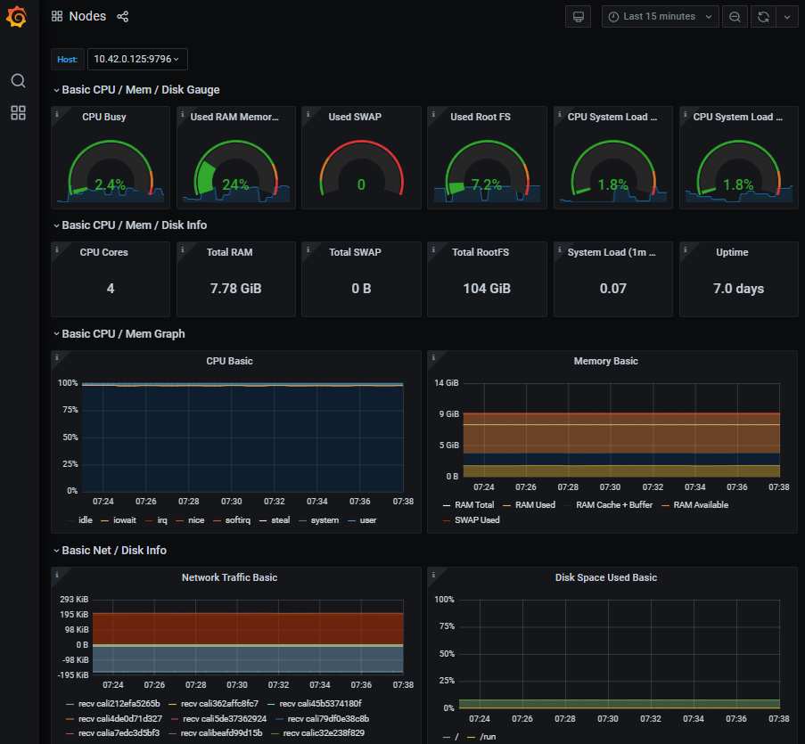
Task: Show info icon on Memory Basic graph
Action: (x=433, y=357)
